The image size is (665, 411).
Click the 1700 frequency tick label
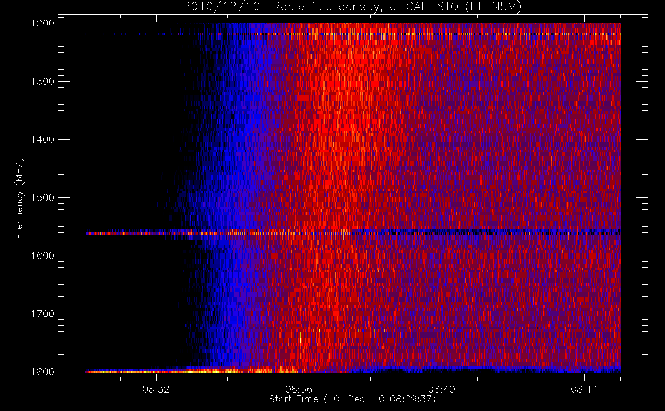[43, 314]
